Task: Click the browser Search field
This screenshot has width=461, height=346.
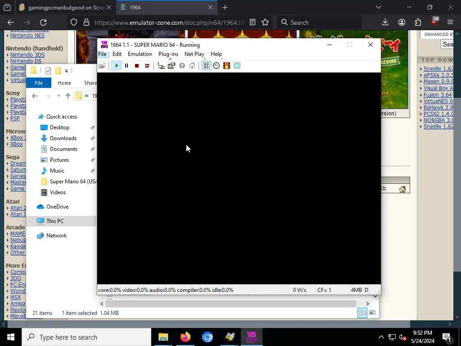Action: (319, 23)
